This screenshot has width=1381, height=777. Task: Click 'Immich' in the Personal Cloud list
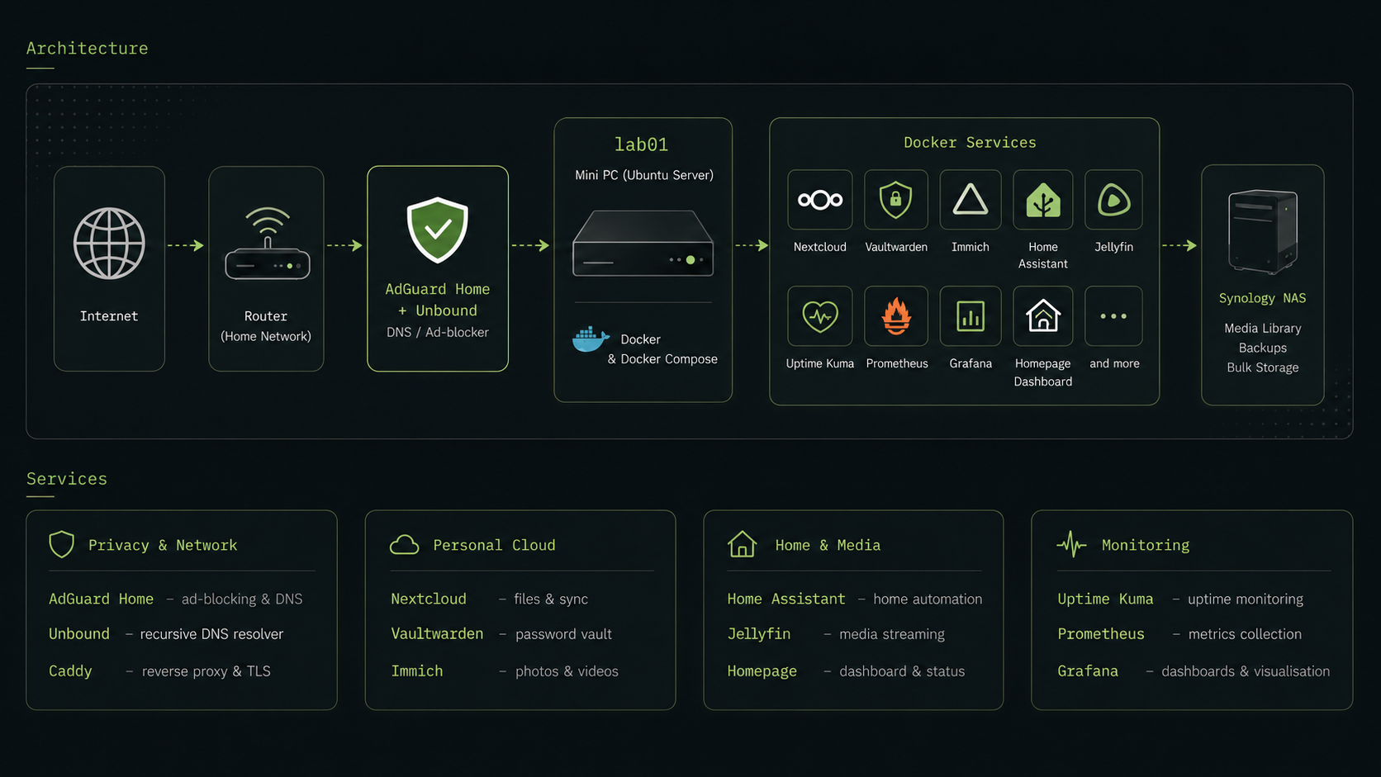coord(417,671)
